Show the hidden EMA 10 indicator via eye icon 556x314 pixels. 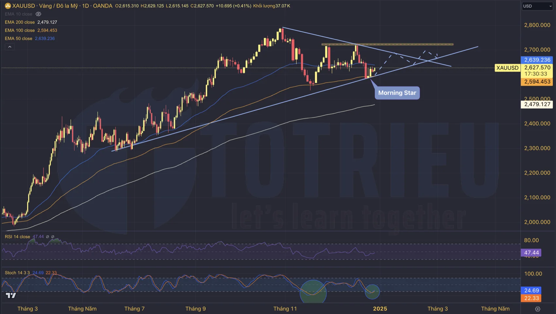(38, 14)
